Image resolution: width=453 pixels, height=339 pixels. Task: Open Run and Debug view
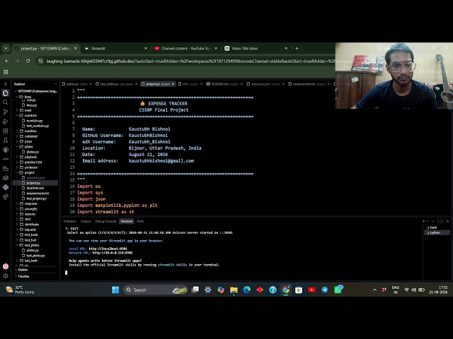(6, 121)
